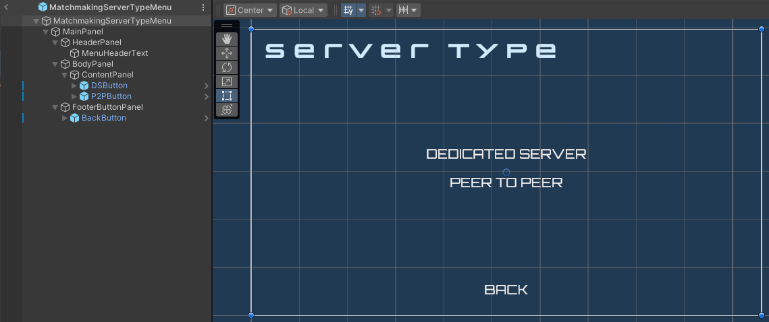Screen dimensions: 769x322
Task: Toggle grid visibility icon
Action: (348, 10)
